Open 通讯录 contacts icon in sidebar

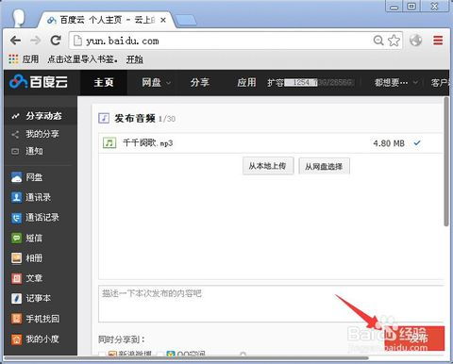[16, 197]
